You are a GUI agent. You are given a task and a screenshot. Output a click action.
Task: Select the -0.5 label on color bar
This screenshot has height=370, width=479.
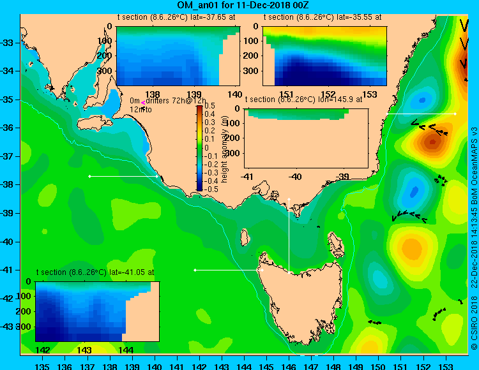(x=211, y=189)
